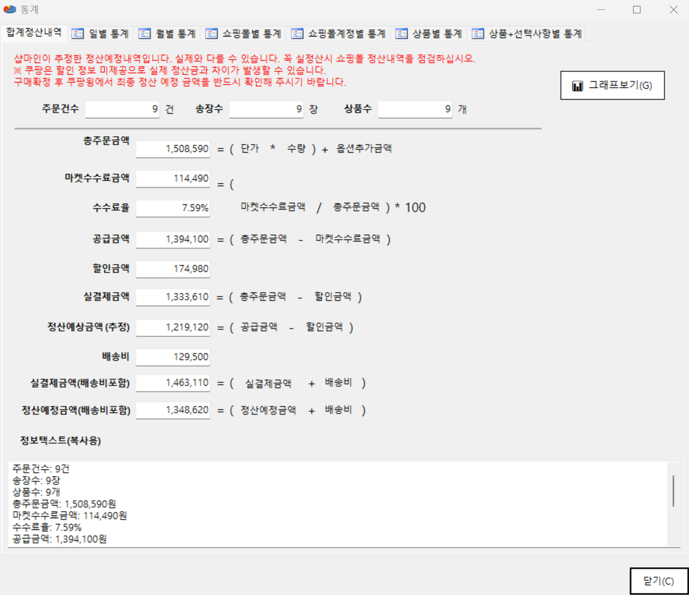Click the 쇼핑몰계정별 통계 tab icon
Screen dimensions: 689x595
click(297, 34)
